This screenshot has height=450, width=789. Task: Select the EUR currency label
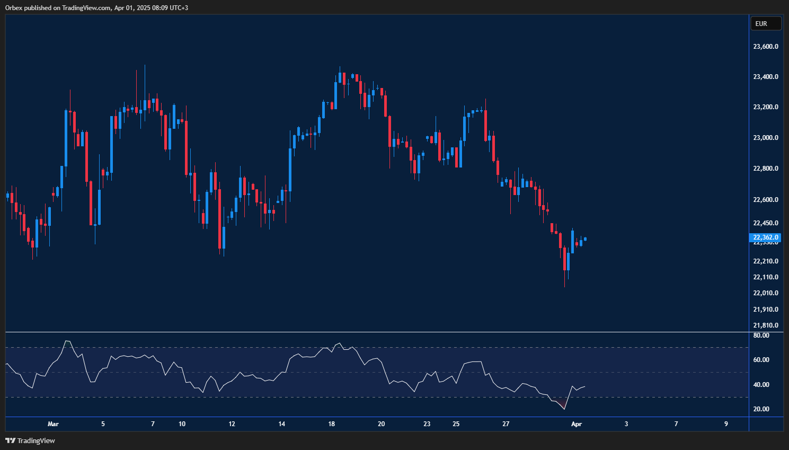click(766, 23)
